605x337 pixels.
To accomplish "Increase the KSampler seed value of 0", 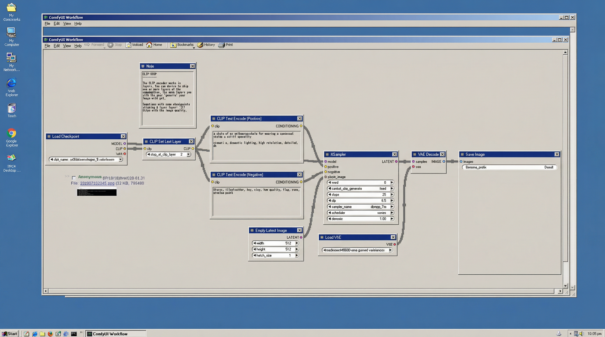I will [392, 183].
